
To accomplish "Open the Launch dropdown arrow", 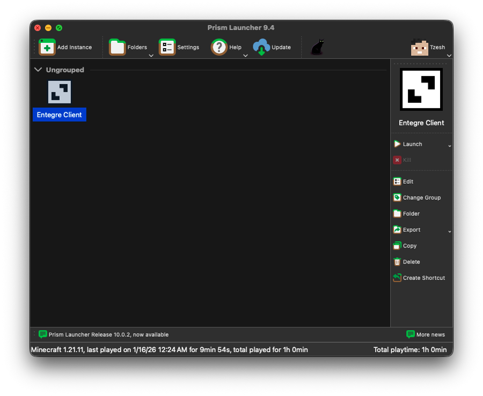I will point(450,144).
